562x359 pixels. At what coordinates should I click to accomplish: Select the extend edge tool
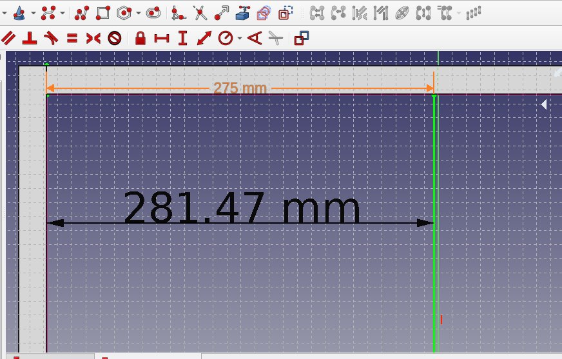222,14
